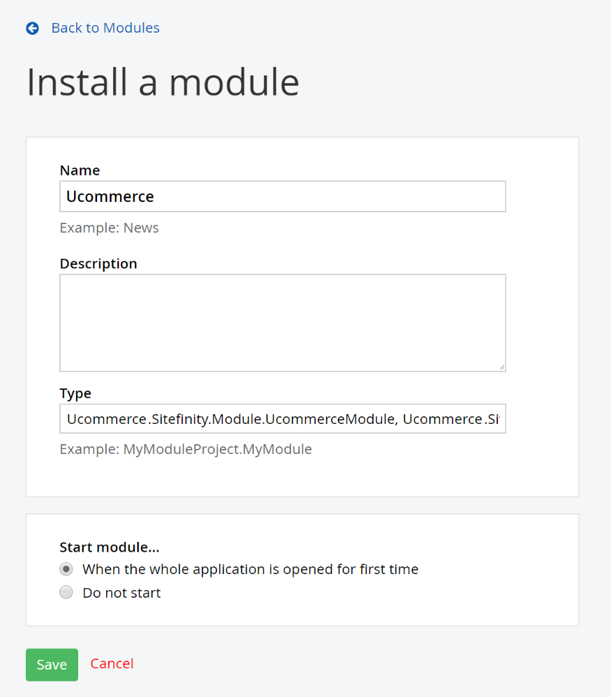Click the "Type" field label

pyautogui.click(x=75, y=394)
